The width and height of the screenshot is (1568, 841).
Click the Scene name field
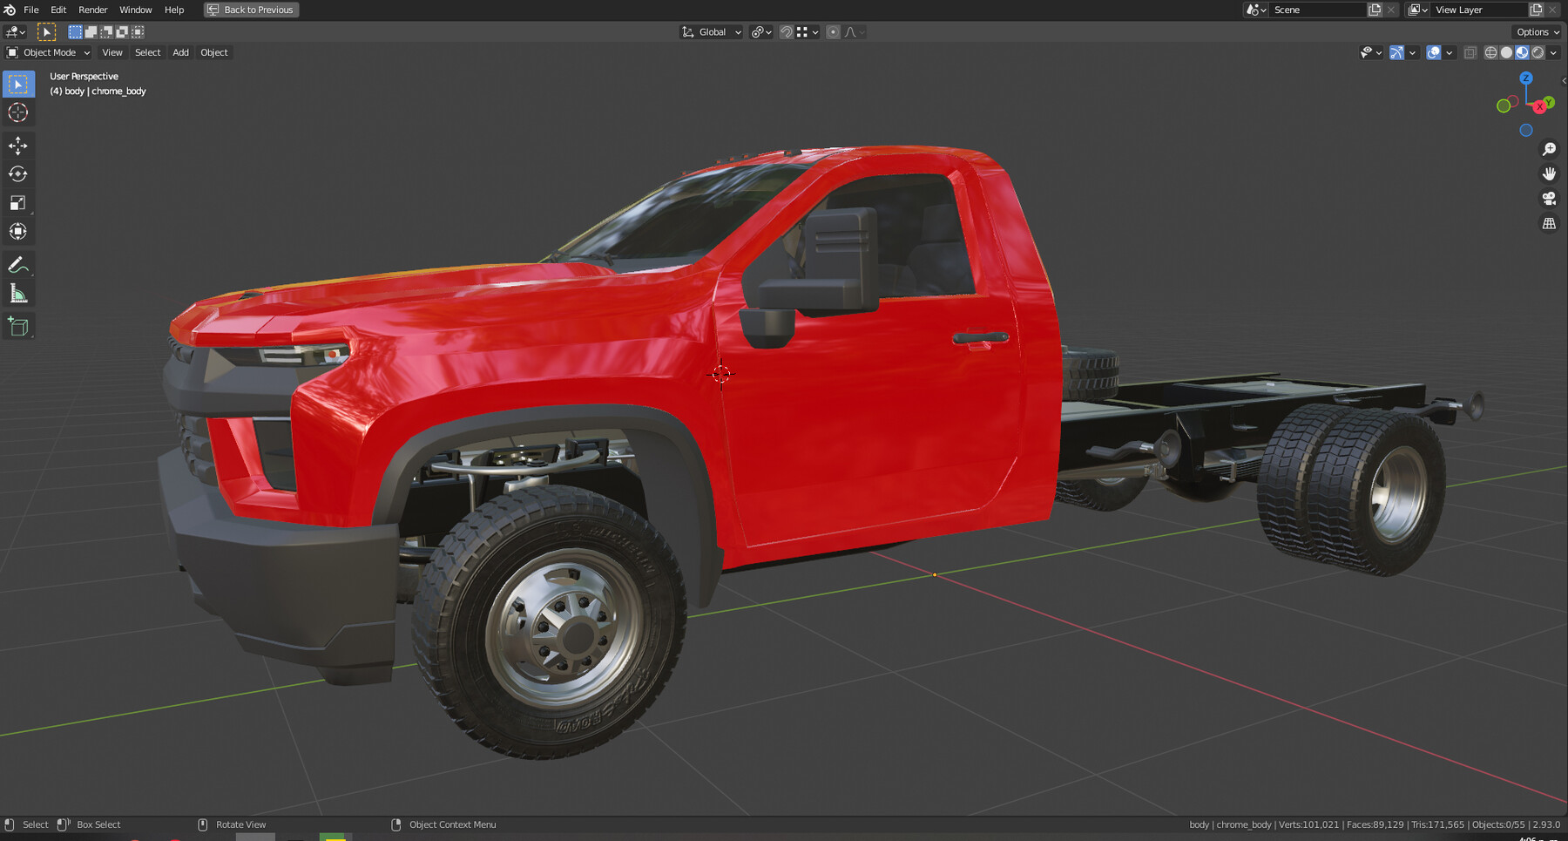pyautogui.click(x=1317, y=10)
